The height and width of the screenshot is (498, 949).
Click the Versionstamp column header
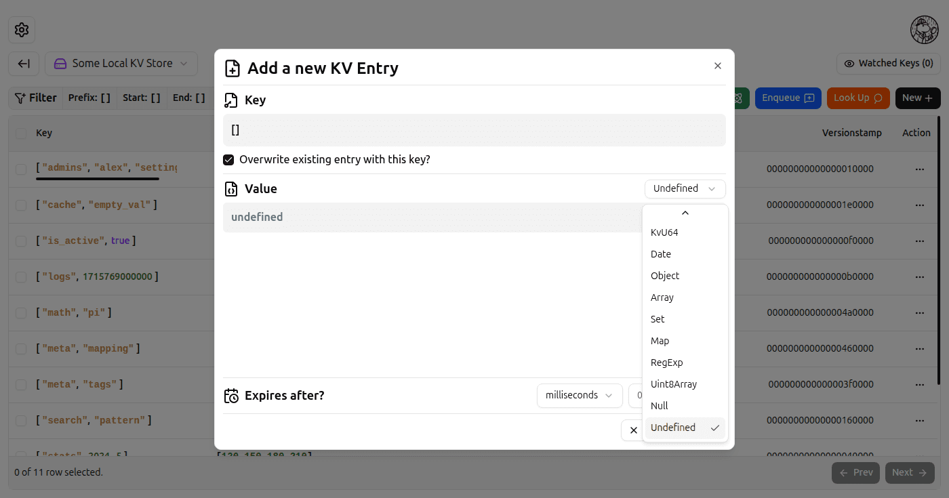tap(852, 133)
